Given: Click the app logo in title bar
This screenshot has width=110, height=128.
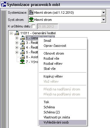Looking at the screenshot, I should (x=3, y=4).
